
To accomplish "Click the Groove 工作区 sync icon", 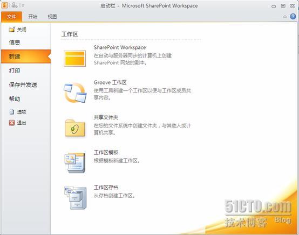I will (x=74, y=92).
